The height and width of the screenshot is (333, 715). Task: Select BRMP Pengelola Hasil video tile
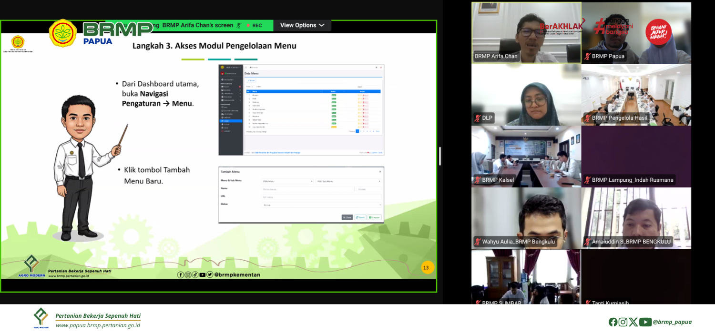(x=636, y=94)
